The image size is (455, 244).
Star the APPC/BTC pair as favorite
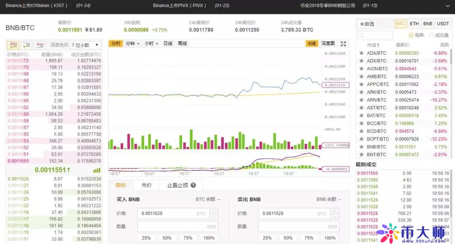(361, 84)
